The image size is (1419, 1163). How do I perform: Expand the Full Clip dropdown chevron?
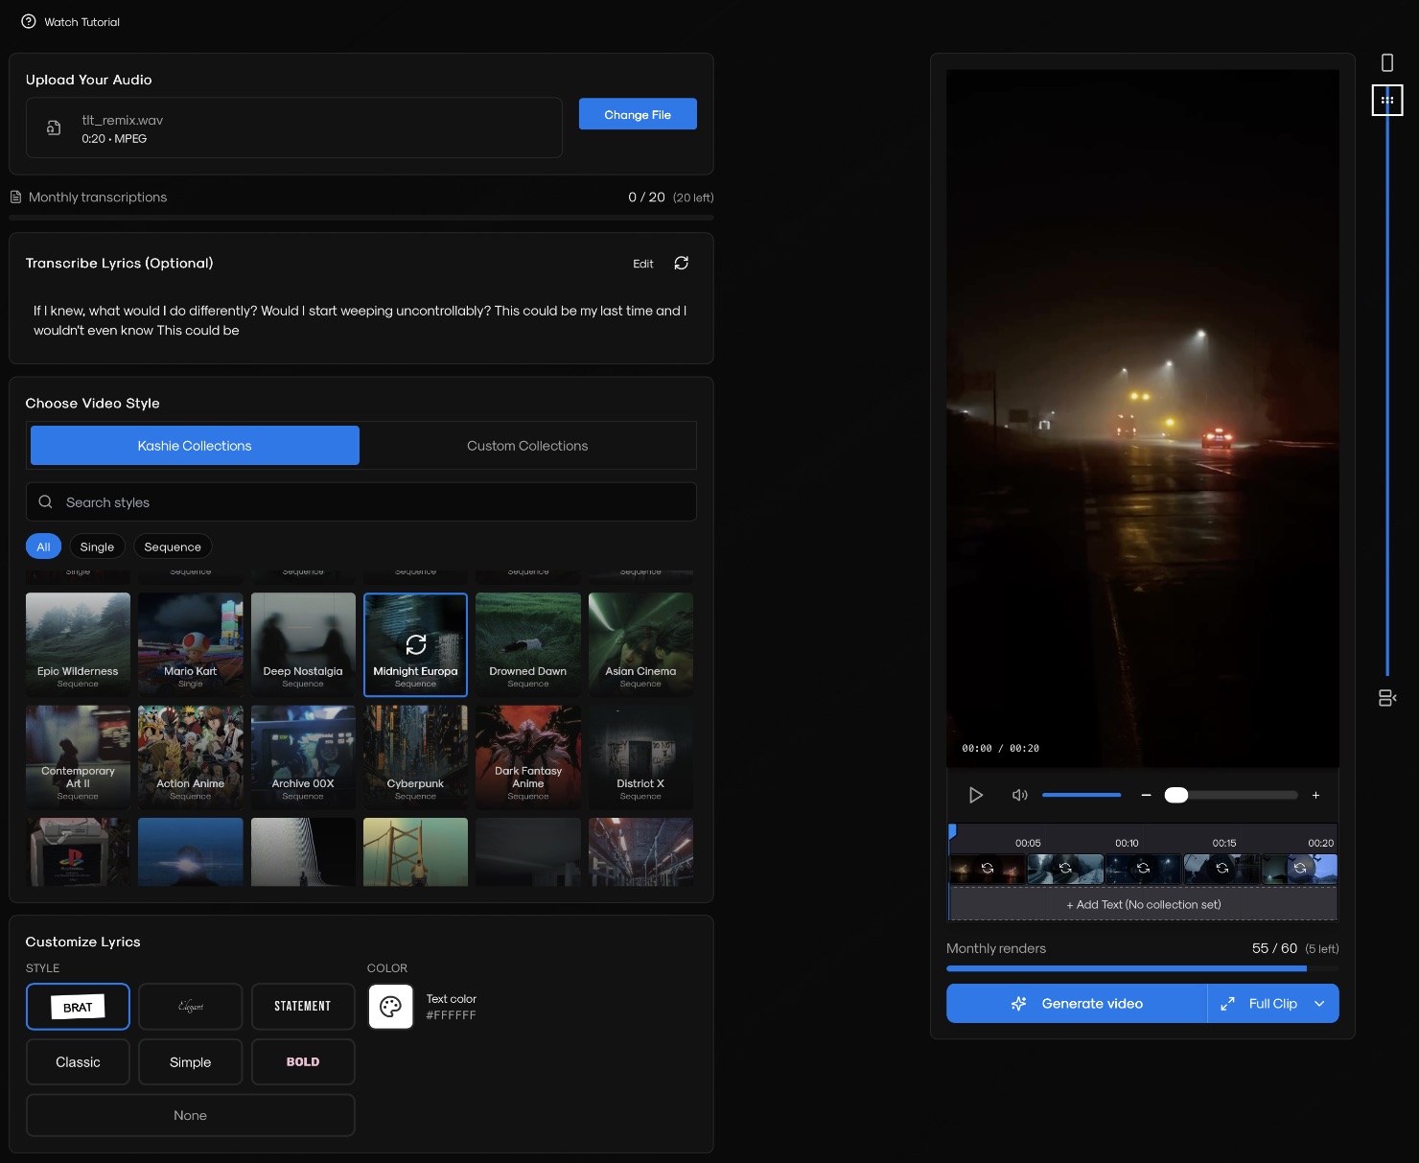pyautogui.click(x=1319, y=1004)
